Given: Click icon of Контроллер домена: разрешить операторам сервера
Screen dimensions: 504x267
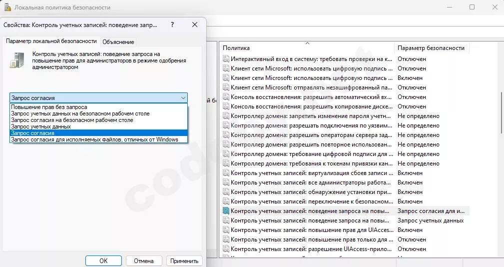Looking at the screenshot, I should coord(226,135).
